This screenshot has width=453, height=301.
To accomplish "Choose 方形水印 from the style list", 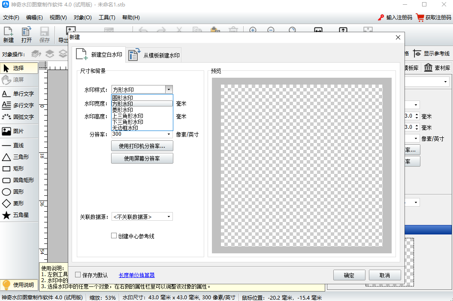I will [142, 104].
